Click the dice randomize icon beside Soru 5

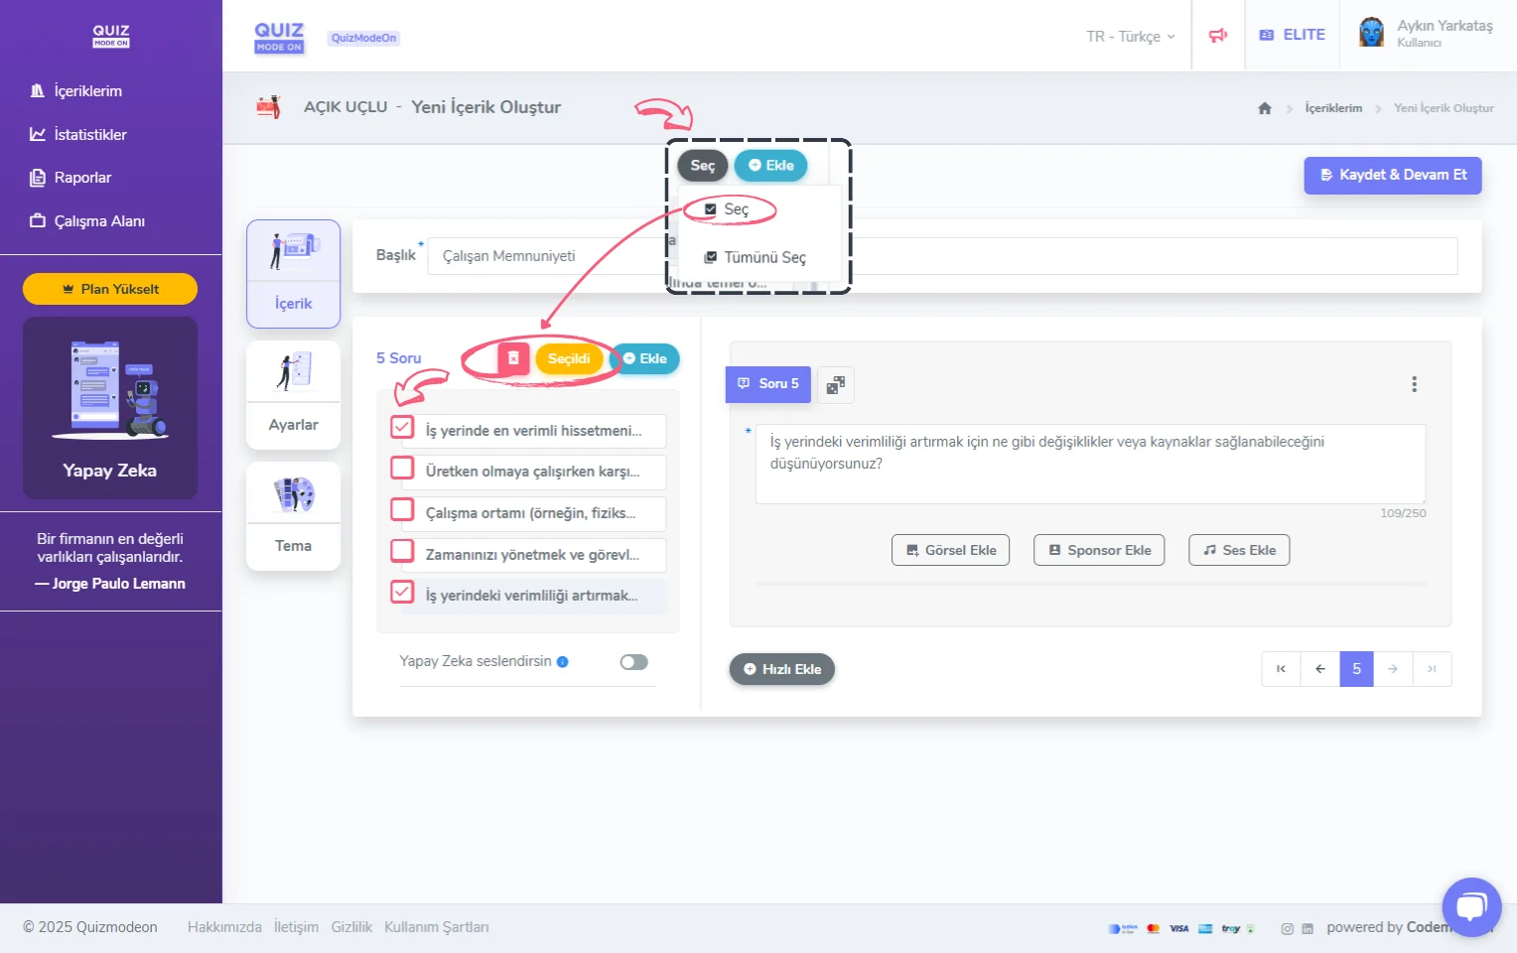(836, 385)
